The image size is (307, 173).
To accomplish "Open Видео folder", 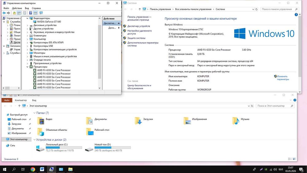I will pyautogui.click(x=45, y=121).
